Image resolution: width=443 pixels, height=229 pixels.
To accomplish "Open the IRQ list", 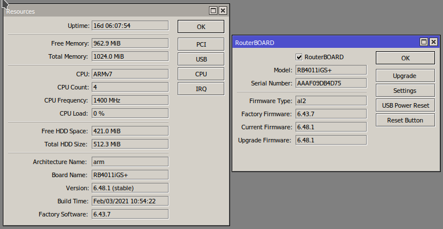I will (201, 89).
